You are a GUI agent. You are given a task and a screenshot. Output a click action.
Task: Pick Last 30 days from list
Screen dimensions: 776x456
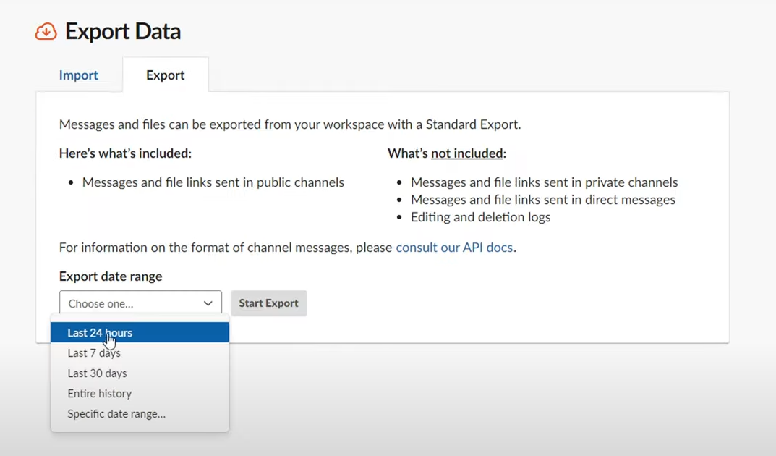pos(140,373)
